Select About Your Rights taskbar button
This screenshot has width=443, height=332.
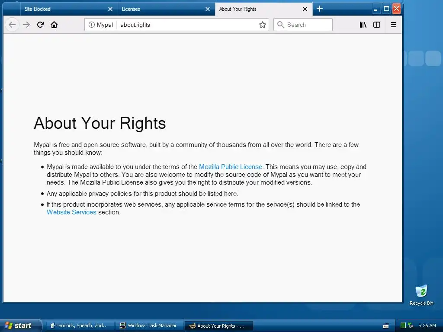click(218, 326)
